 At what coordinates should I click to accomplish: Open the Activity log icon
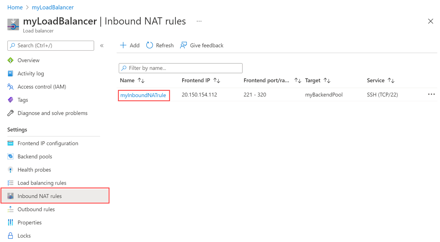click(10, 74)
